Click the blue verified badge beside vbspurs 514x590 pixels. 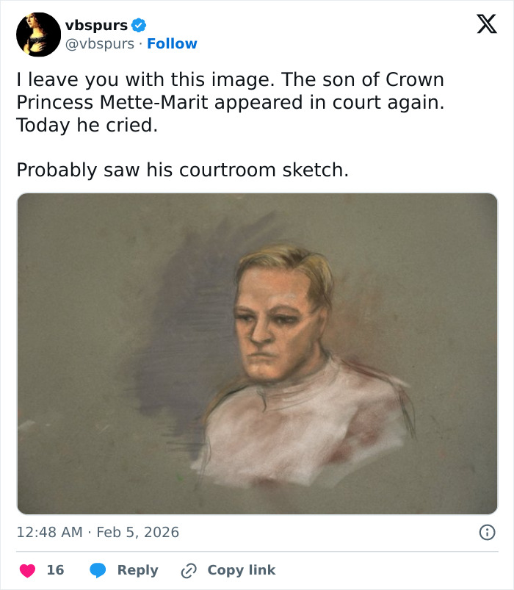tap(137, 24)
